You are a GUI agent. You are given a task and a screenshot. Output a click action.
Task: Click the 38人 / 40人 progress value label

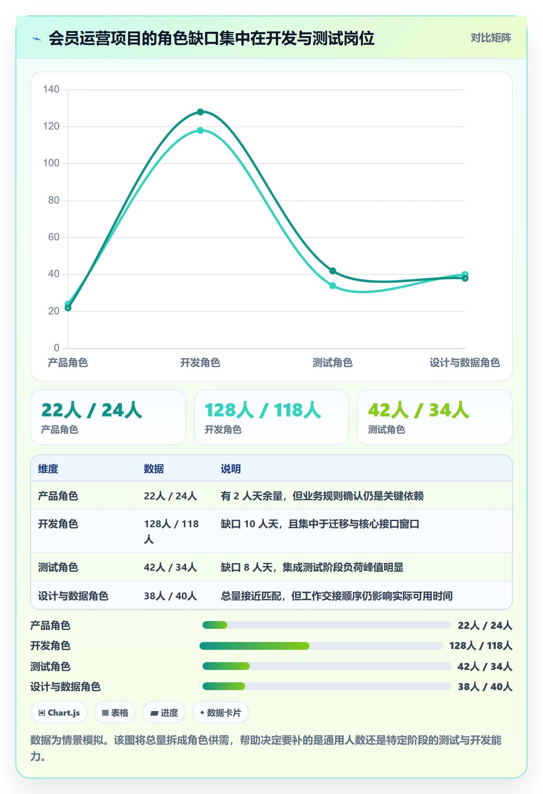pyautogui.click(x=485, y=687)
